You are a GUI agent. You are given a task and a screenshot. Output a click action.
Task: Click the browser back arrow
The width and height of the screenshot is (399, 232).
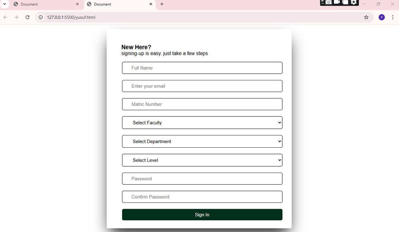(x=5, y=17)
